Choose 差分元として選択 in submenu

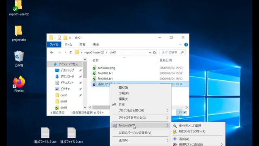tap(197, 126)
